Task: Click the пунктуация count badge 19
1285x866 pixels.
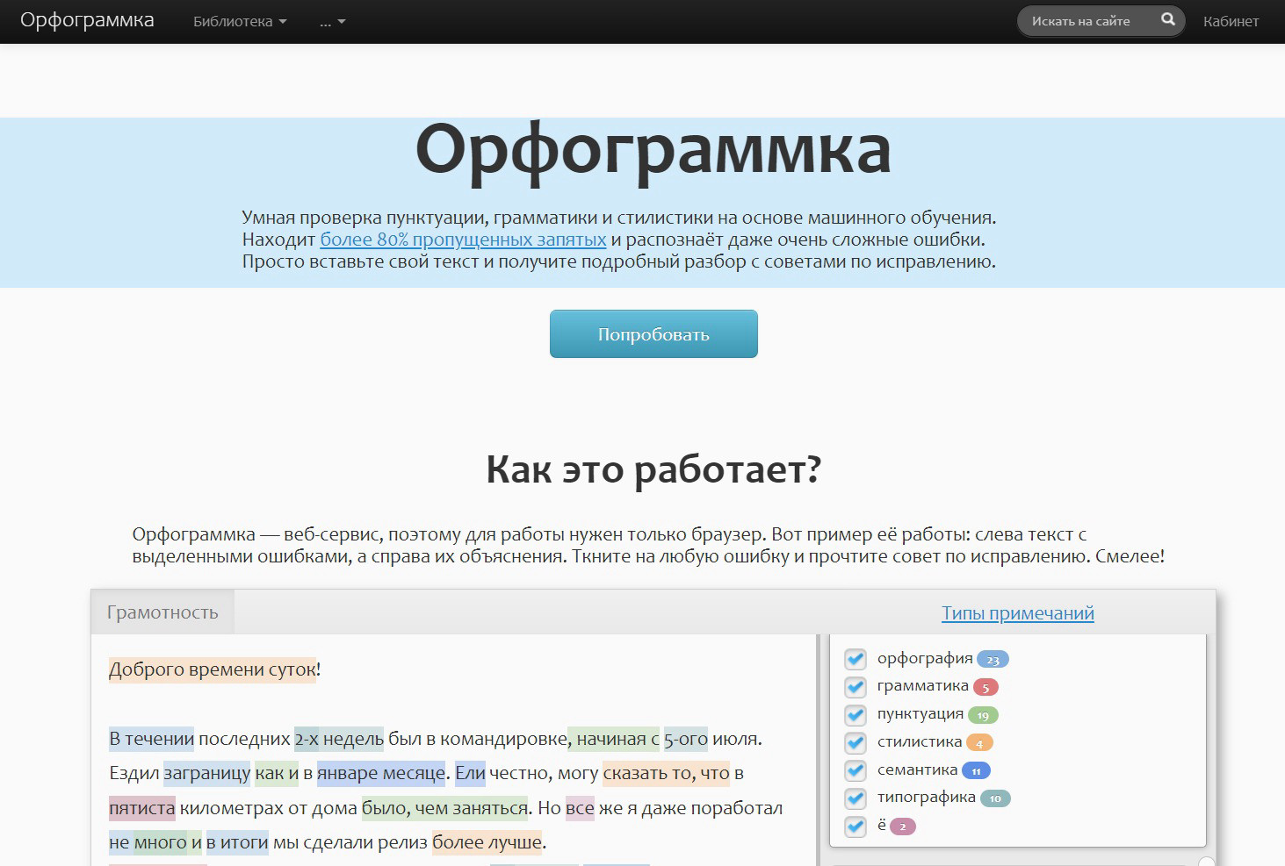Action: point(983,715)
